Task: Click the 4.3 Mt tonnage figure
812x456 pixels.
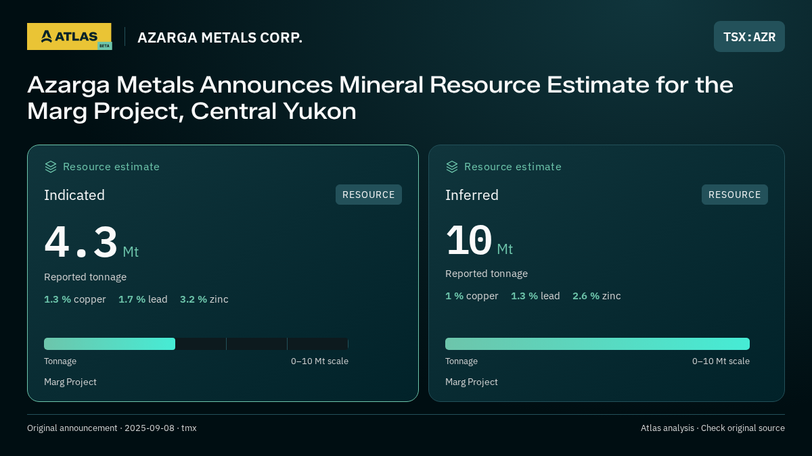Action: pyautogui.click(x=91, y=243)
